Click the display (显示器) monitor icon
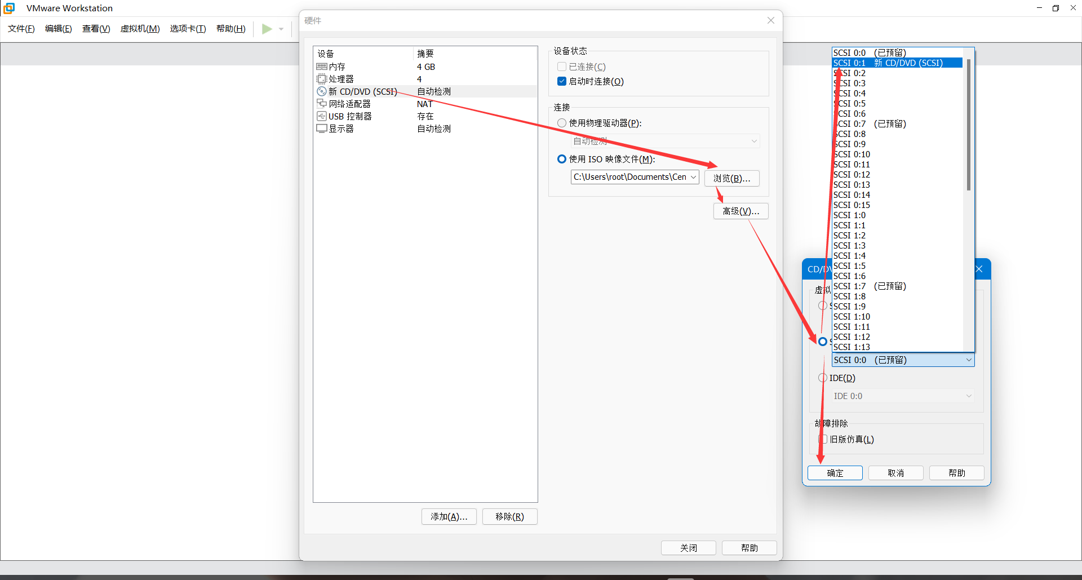The width and height of the screenshot is (1082, 580). tap(322, 129)
